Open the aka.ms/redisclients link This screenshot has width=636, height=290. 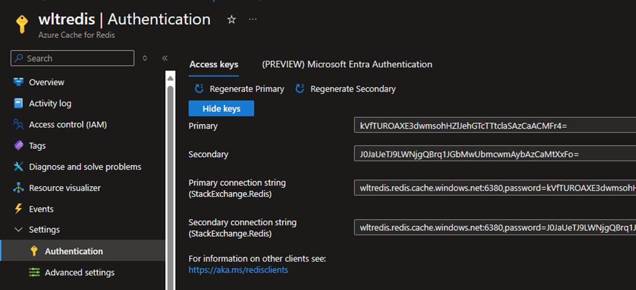(238, 270)
